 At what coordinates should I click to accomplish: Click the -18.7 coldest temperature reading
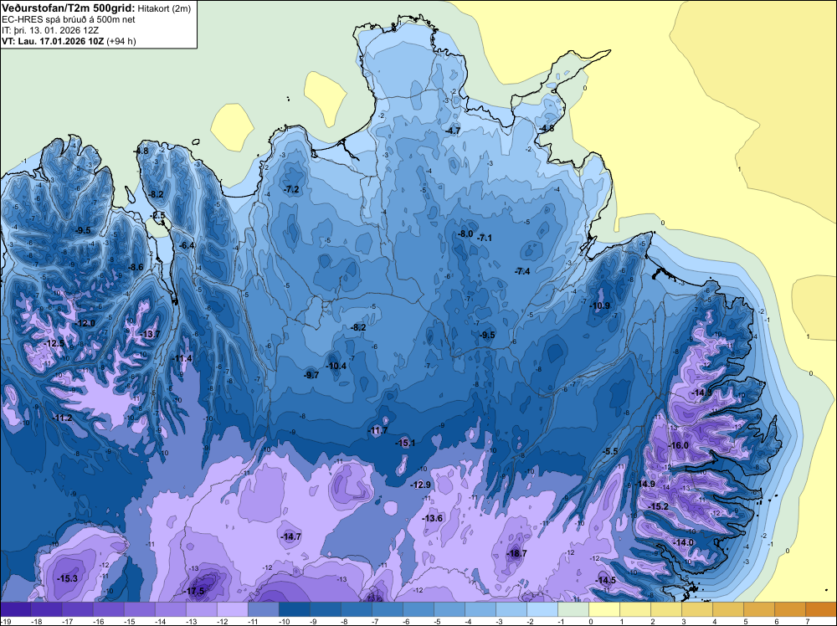pos(516,553)
